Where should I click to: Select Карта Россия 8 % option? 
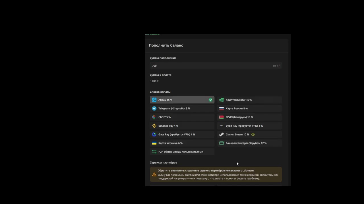pos(249,109)
